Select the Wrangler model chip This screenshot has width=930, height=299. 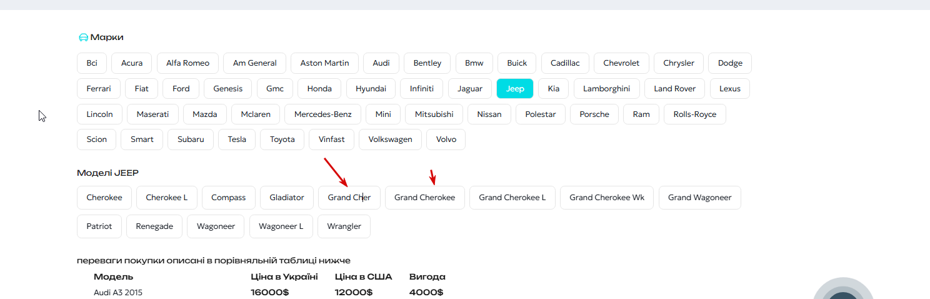point(344,226)
